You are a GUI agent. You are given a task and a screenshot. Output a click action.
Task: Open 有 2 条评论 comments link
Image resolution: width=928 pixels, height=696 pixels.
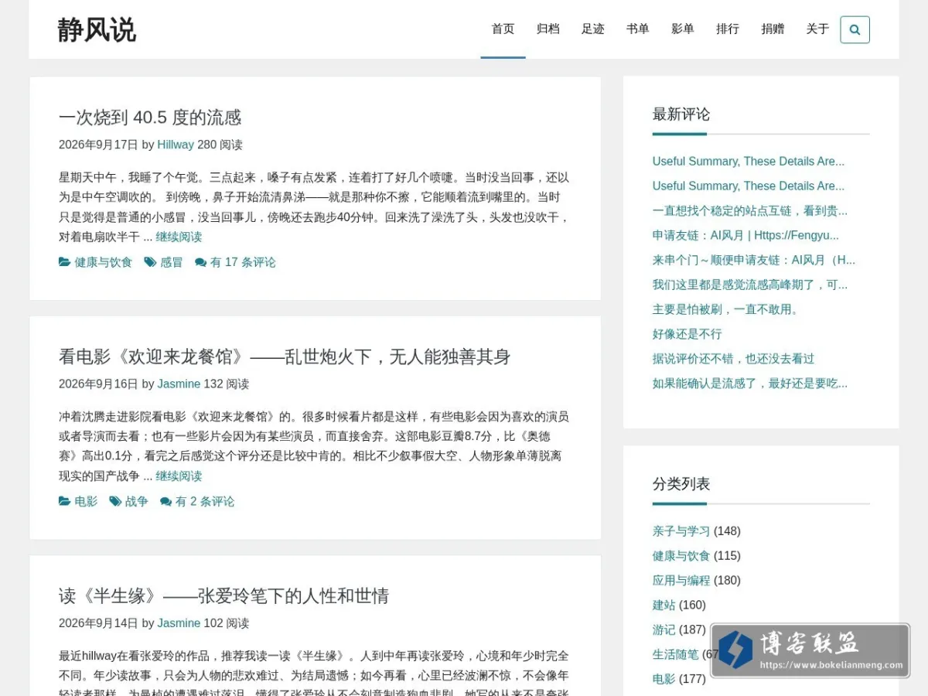coord(205,501)
